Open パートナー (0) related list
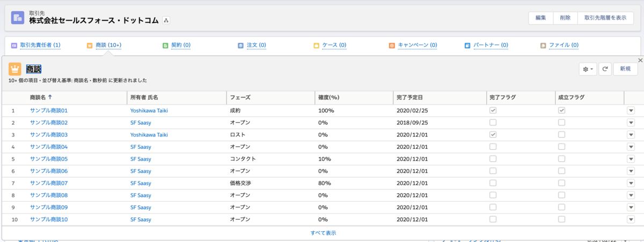 click(x=490, y=46)
